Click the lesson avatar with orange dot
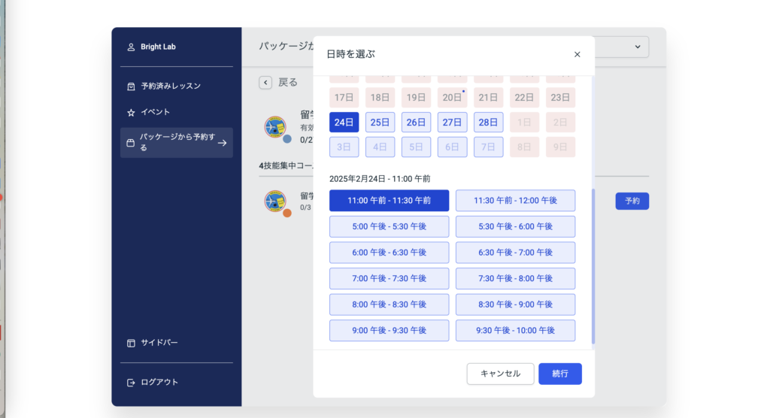Screen dimensions: 770x418 click(276, 201)
